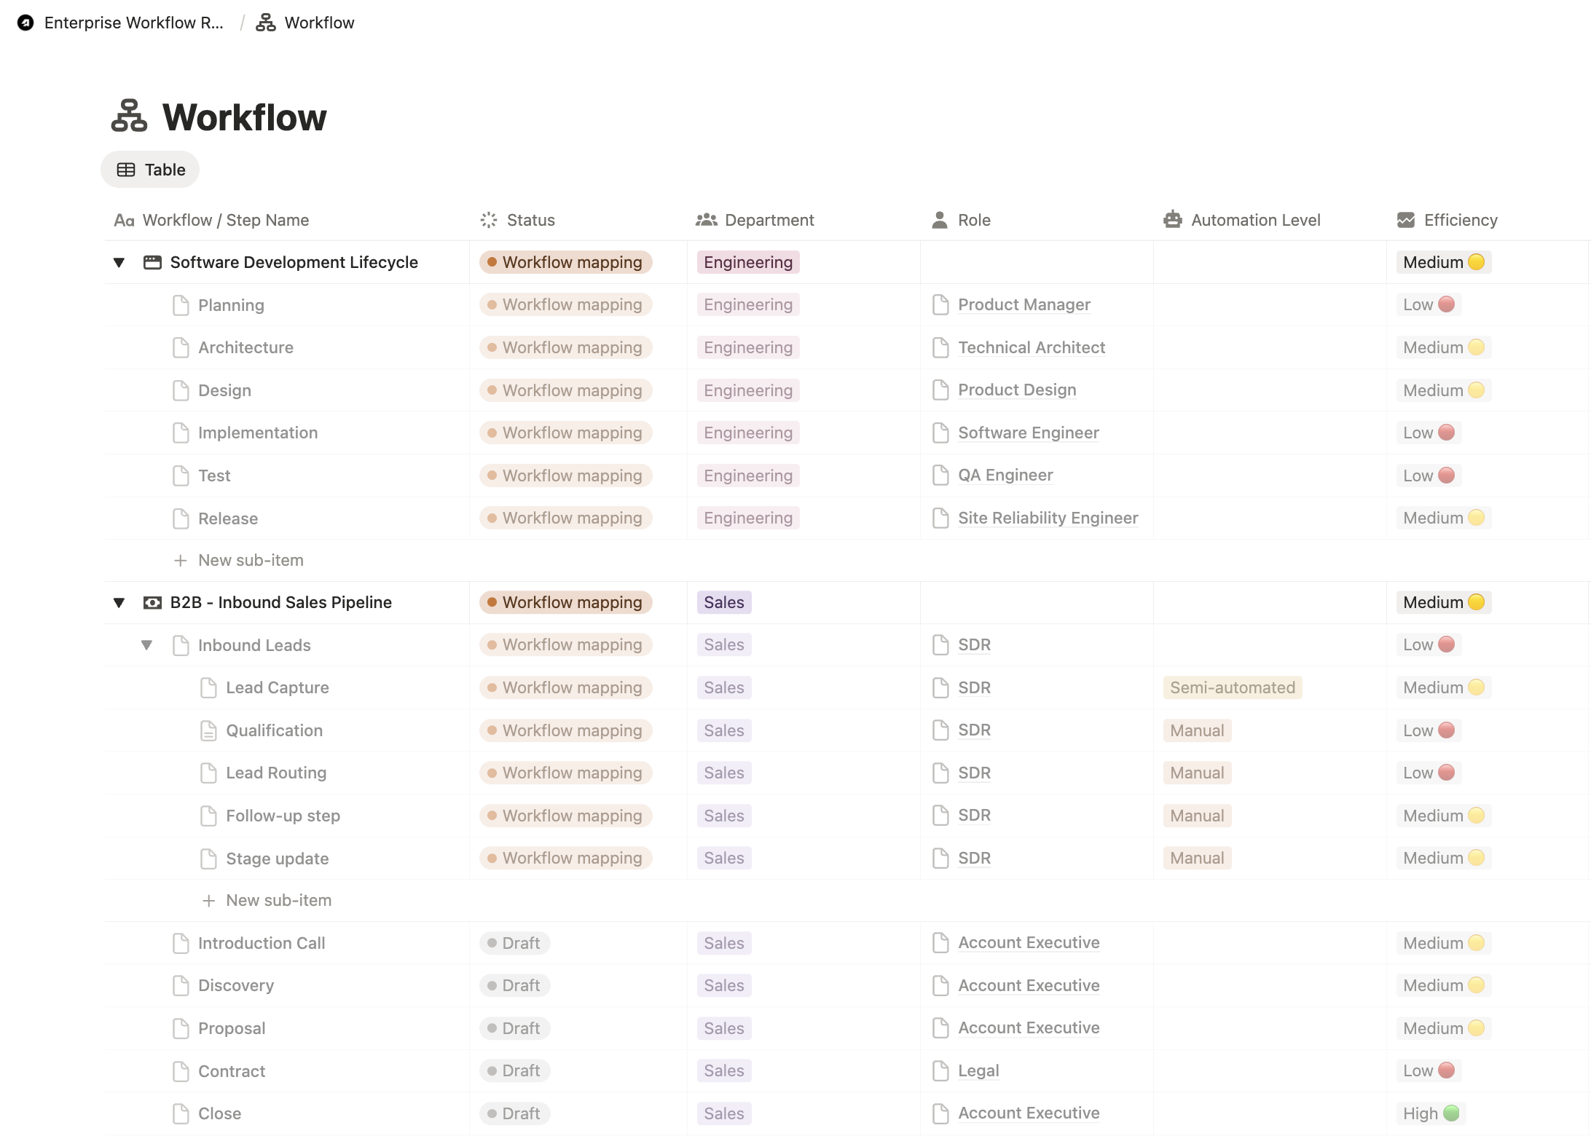This screenshot has width=1591, height=1136.
Task: Open the Site Reliability Engineer link
Action: point(1047,518)
